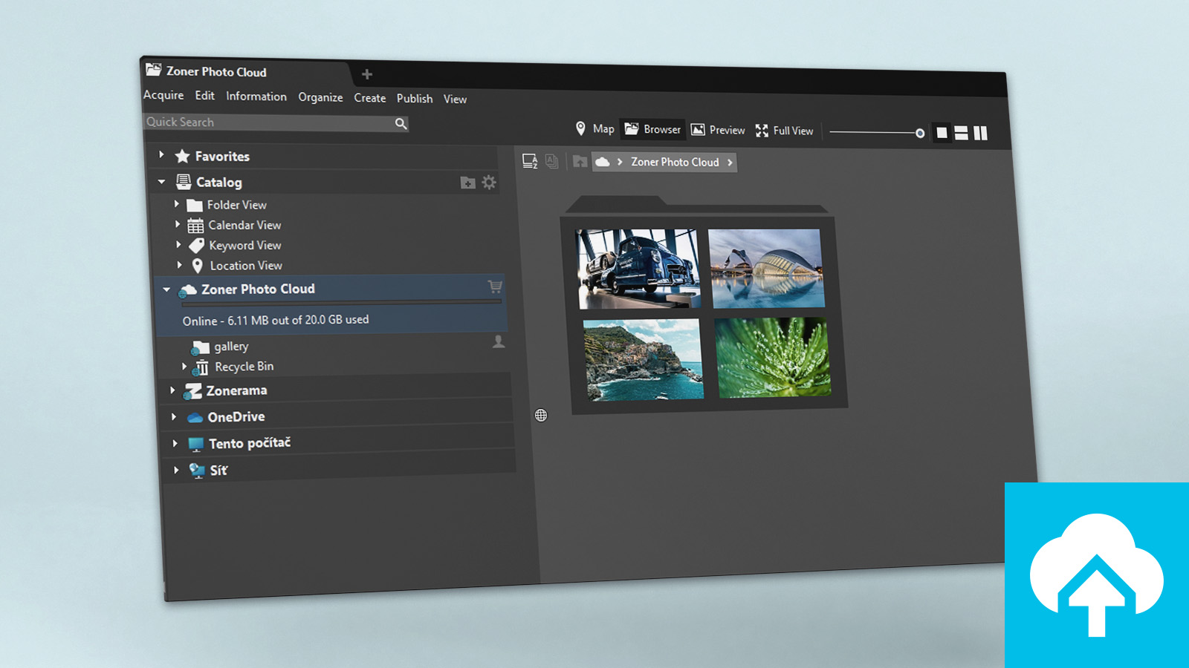Viewport: 1189px width, 668px height.
Task: Select OneDrive in navigator
Action: (236, 417)
